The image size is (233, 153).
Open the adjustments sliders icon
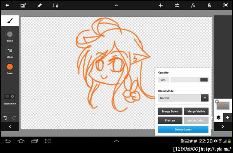point(177,5)
